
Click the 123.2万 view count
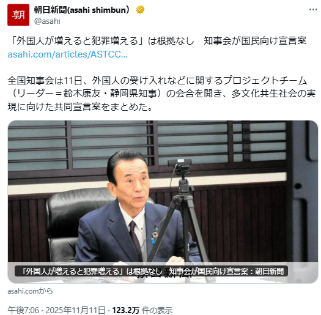(126, 310)
